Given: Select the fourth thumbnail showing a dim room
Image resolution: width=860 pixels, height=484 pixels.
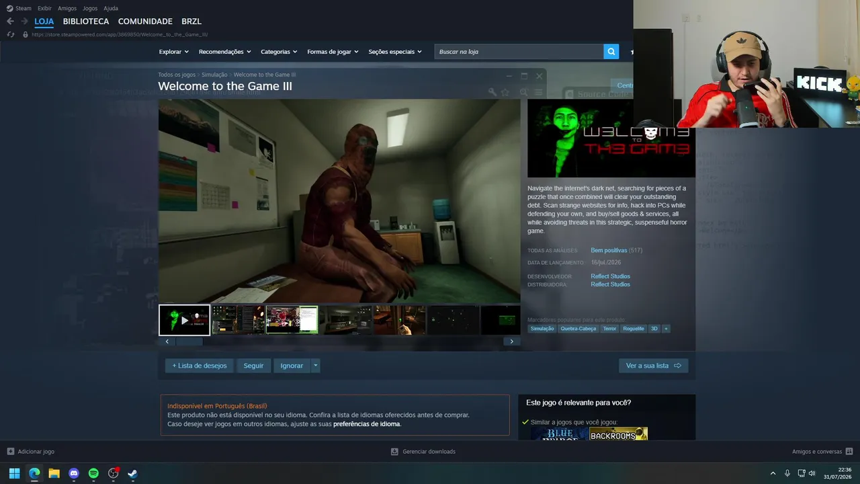Looking at the screenshot, I should [x=346, y=320].
